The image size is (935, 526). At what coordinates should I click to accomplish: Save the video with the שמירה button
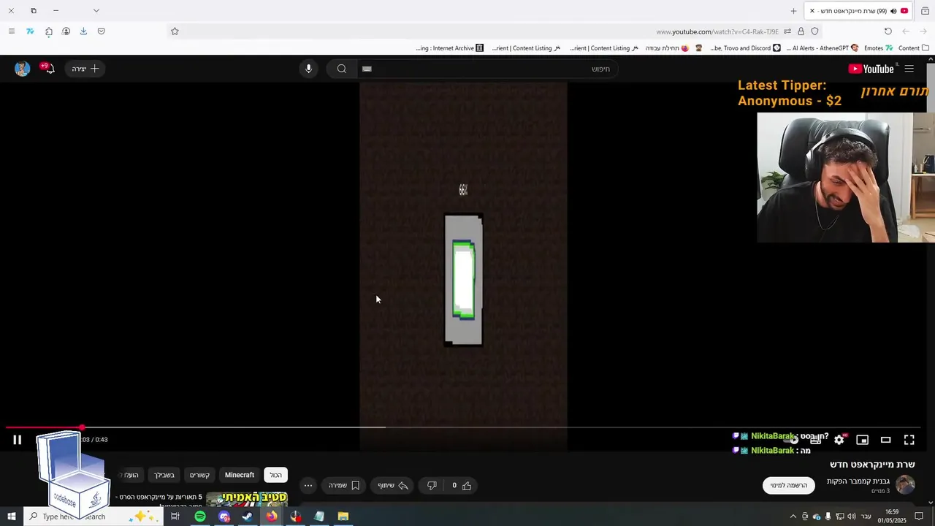344,485
